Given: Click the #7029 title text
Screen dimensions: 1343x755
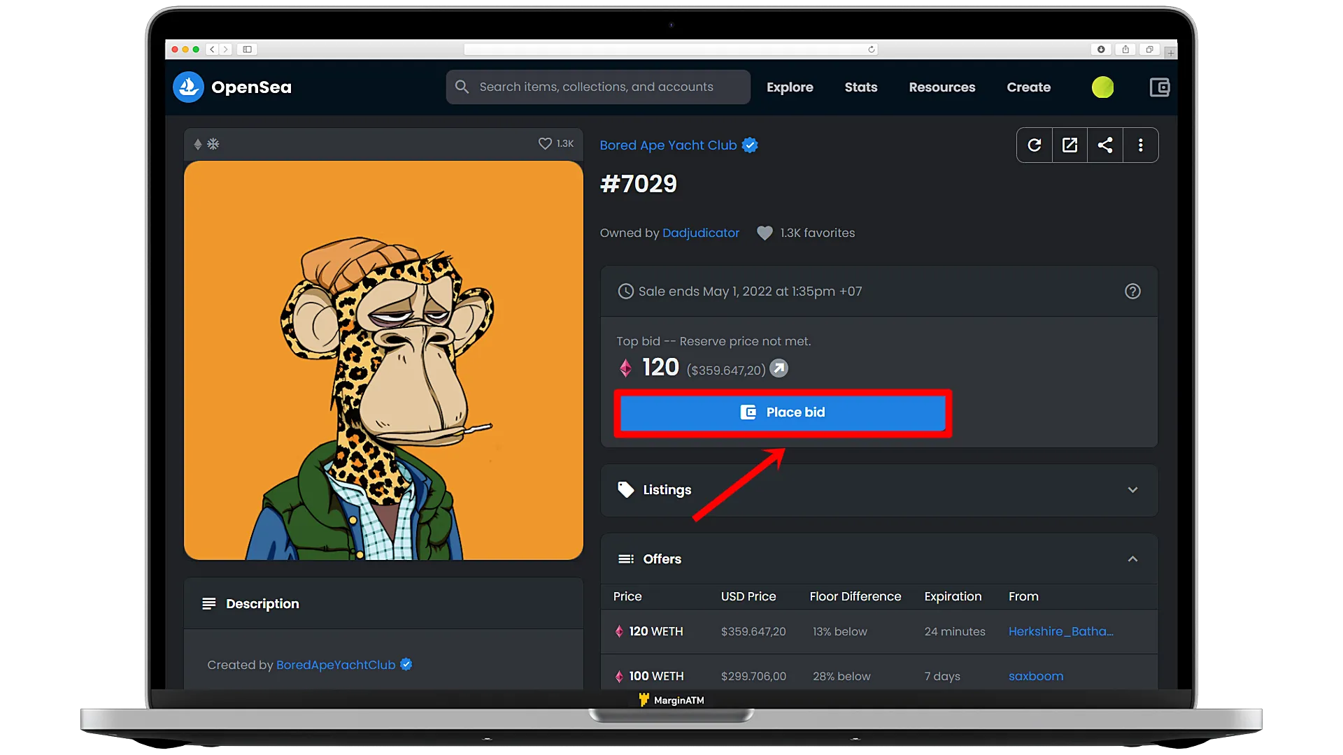Looking at the screenshot, I should pyautogui.click(x=639, y=184).
